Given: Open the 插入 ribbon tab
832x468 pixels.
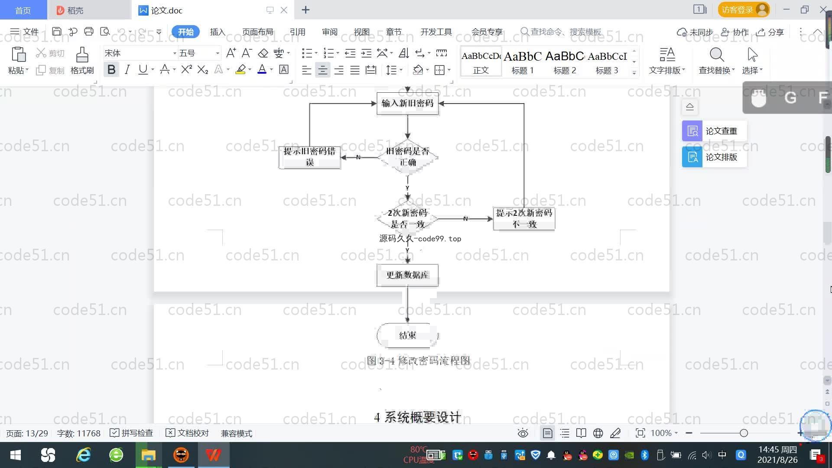Looking at the screenshot, I should click(218, 32).
